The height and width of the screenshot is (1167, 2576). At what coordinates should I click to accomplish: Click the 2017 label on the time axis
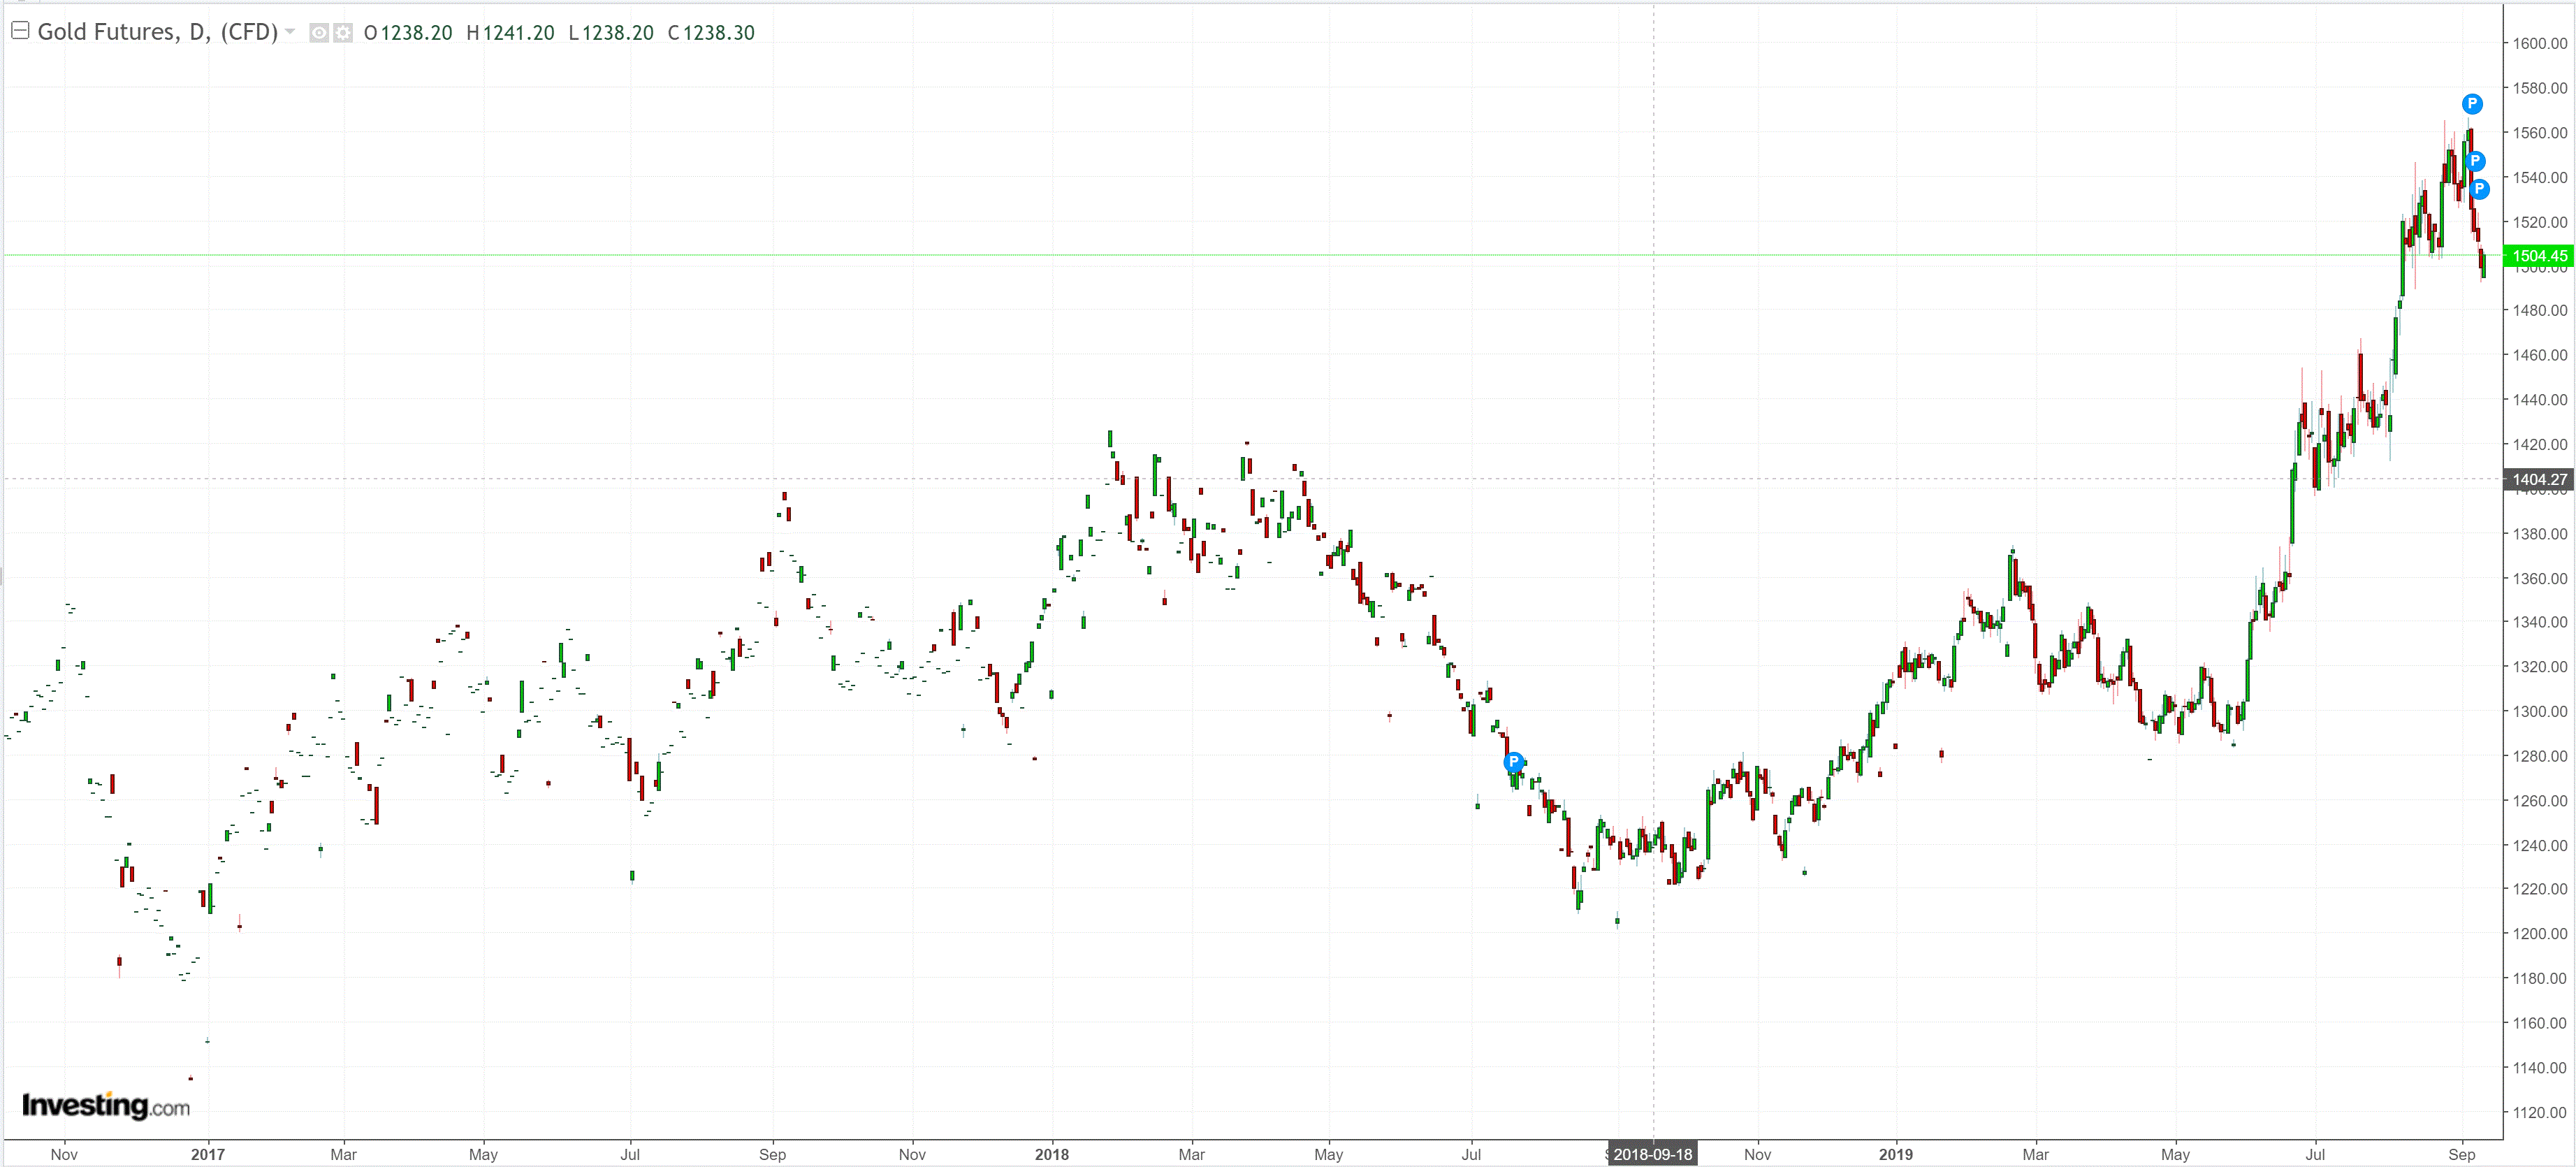208,1154
